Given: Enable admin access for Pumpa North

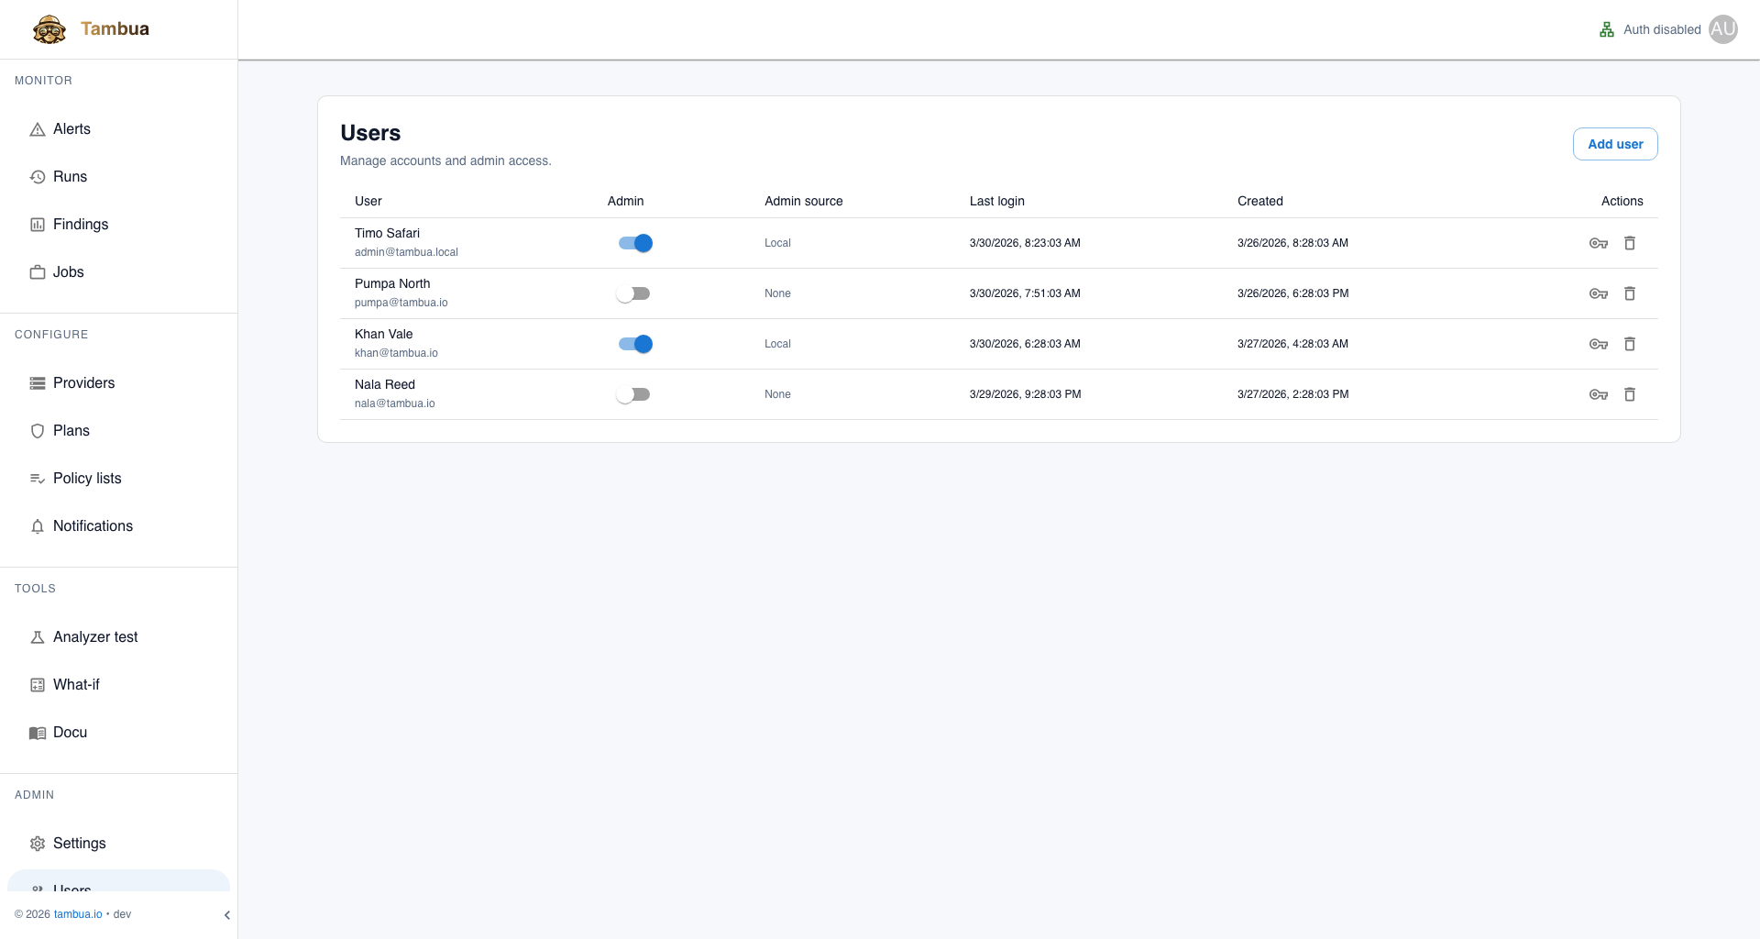Looking at the screenshot, I should point(632,293).
